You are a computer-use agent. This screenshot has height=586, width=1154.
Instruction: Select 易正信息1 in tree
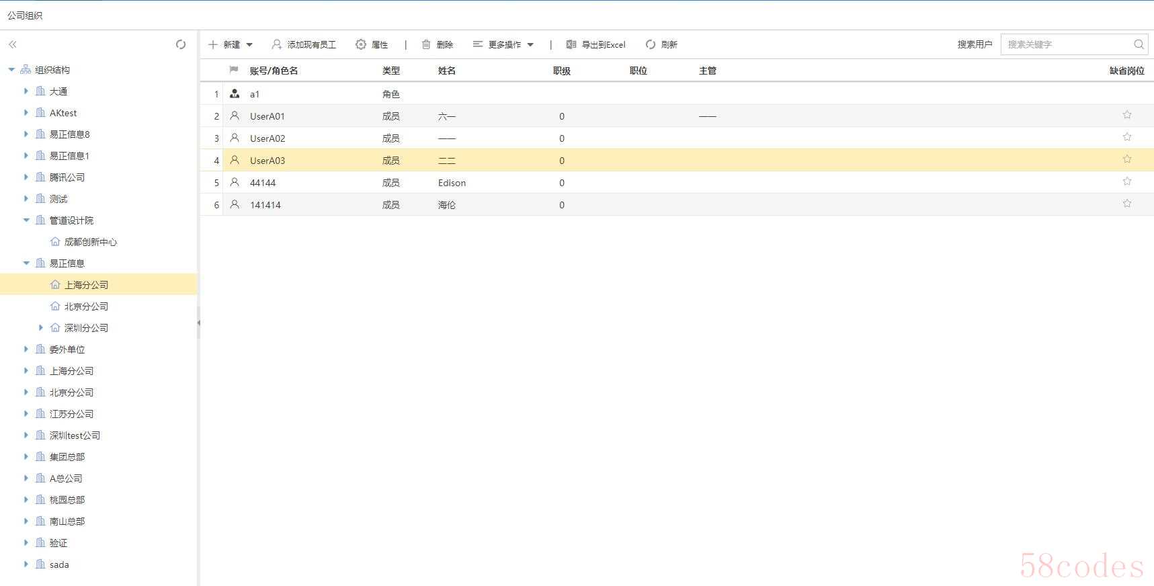(x=69, y=155)
